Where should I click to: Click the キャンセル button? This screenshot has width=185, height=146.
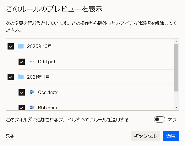(145, 136)
